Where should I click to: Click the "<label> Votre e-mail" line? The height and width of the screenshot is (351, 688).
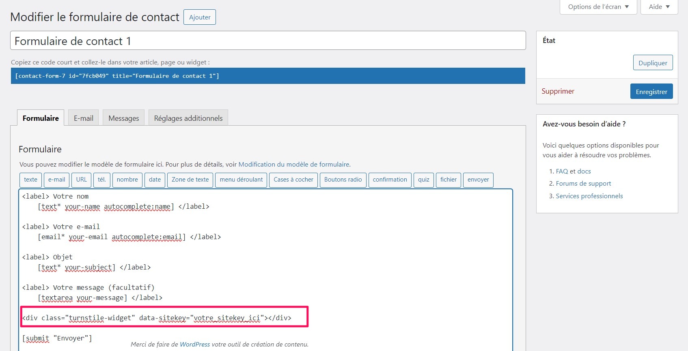61,227
